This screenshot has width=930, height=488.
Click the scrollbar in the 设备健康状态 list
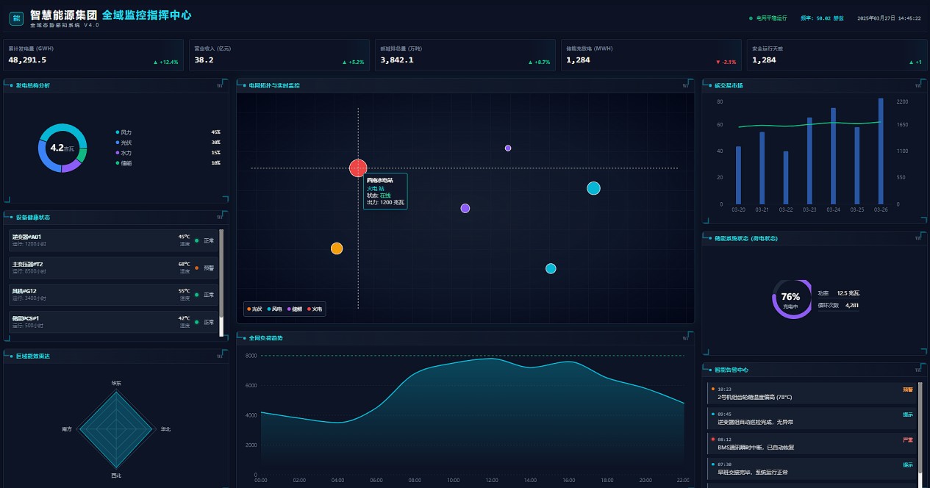click(221, 282)
